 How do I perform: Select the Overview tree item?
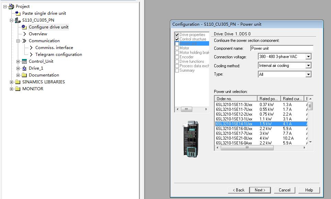coord(38,34)
